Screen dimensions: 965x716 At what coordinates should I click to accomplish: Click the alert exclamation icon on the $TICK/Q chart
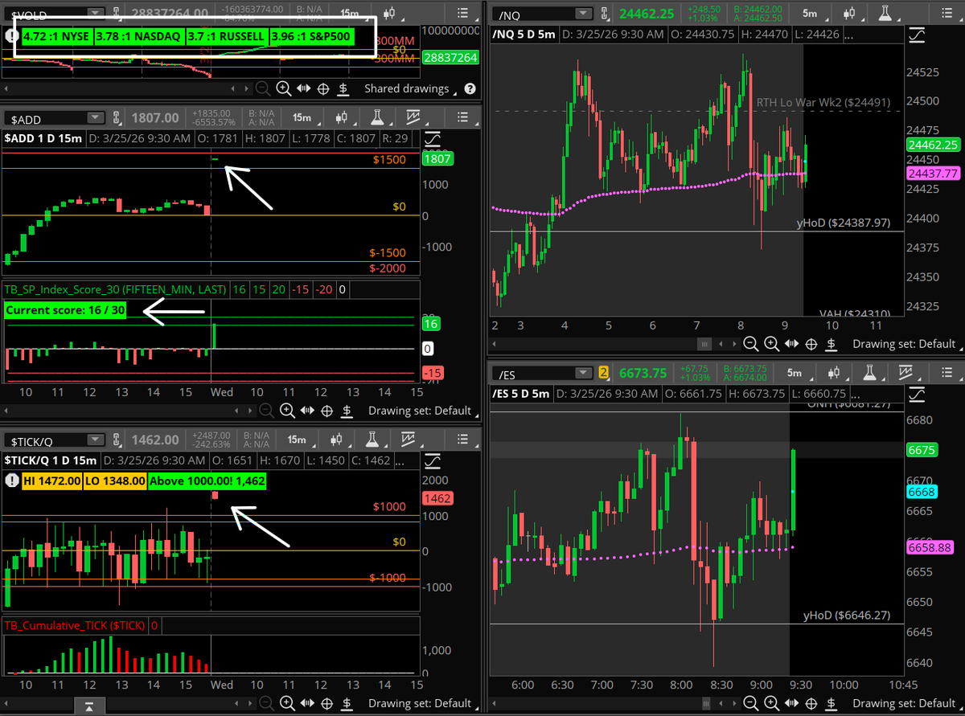pos(12,481)
